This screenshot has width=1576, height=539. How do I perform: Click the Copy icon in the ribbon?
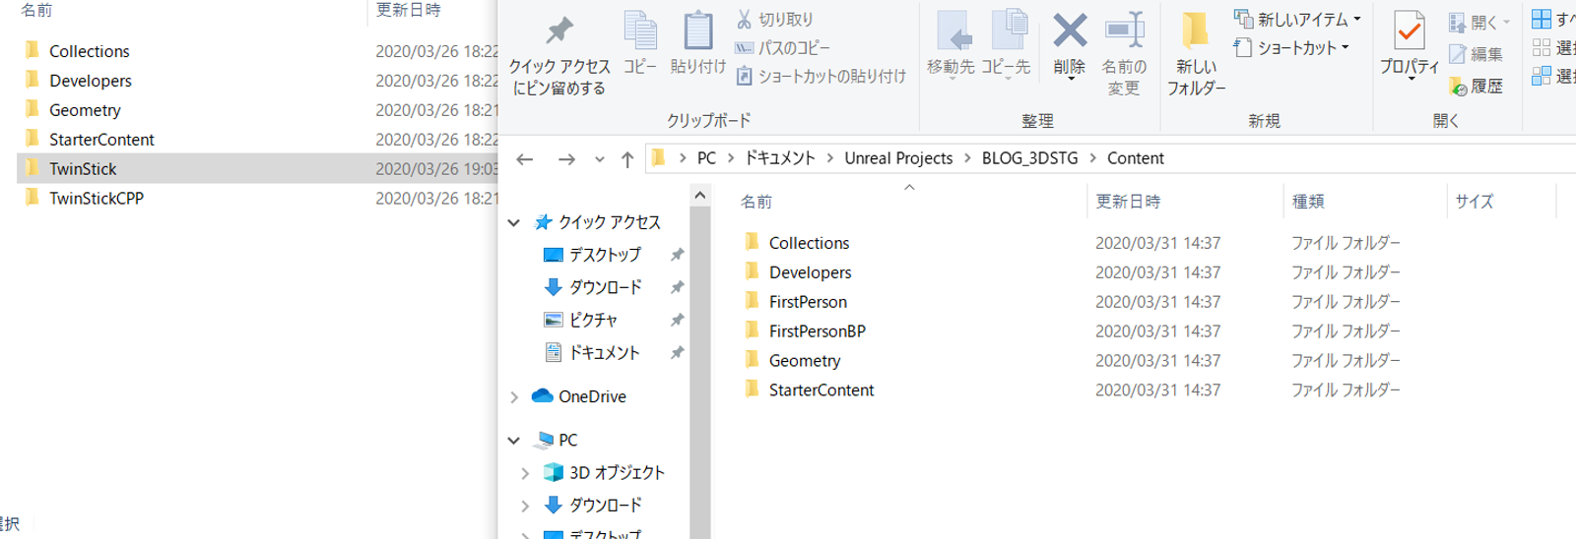pyautogui.click(x=640, y=30)
